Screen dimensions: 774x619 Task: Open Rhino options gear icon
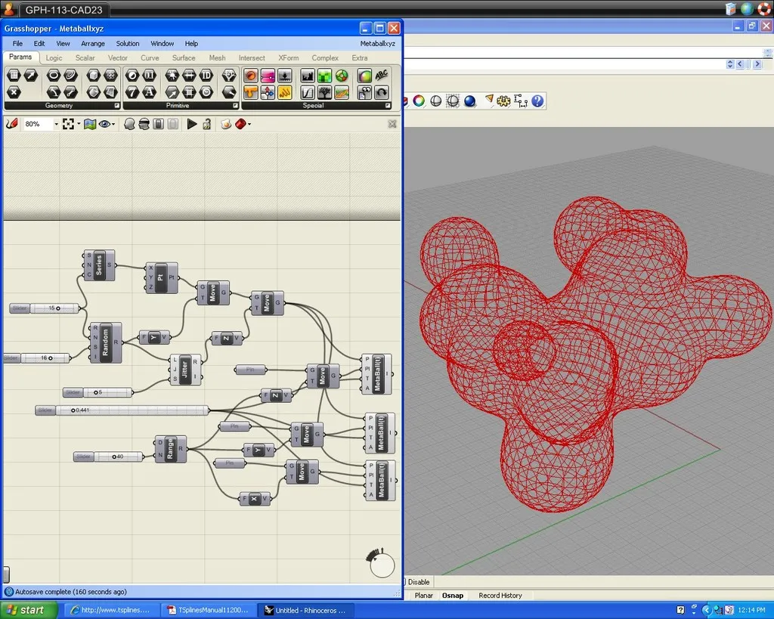coord(503,101)
